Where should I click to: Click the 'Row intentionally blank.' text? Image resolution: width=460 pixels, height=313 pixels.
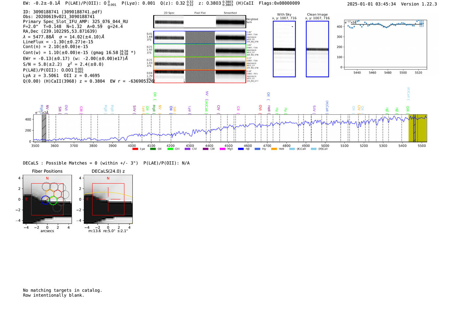(54, 295)
